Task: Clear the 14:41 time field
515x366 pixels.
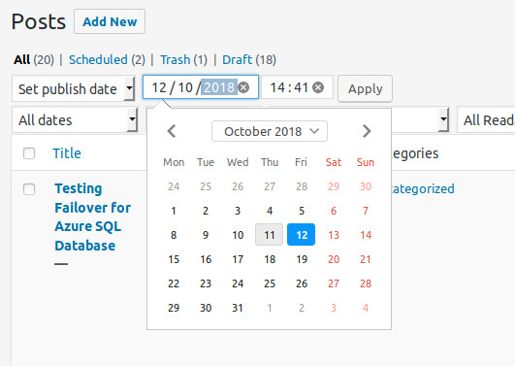Action: (x=318, y=87)
